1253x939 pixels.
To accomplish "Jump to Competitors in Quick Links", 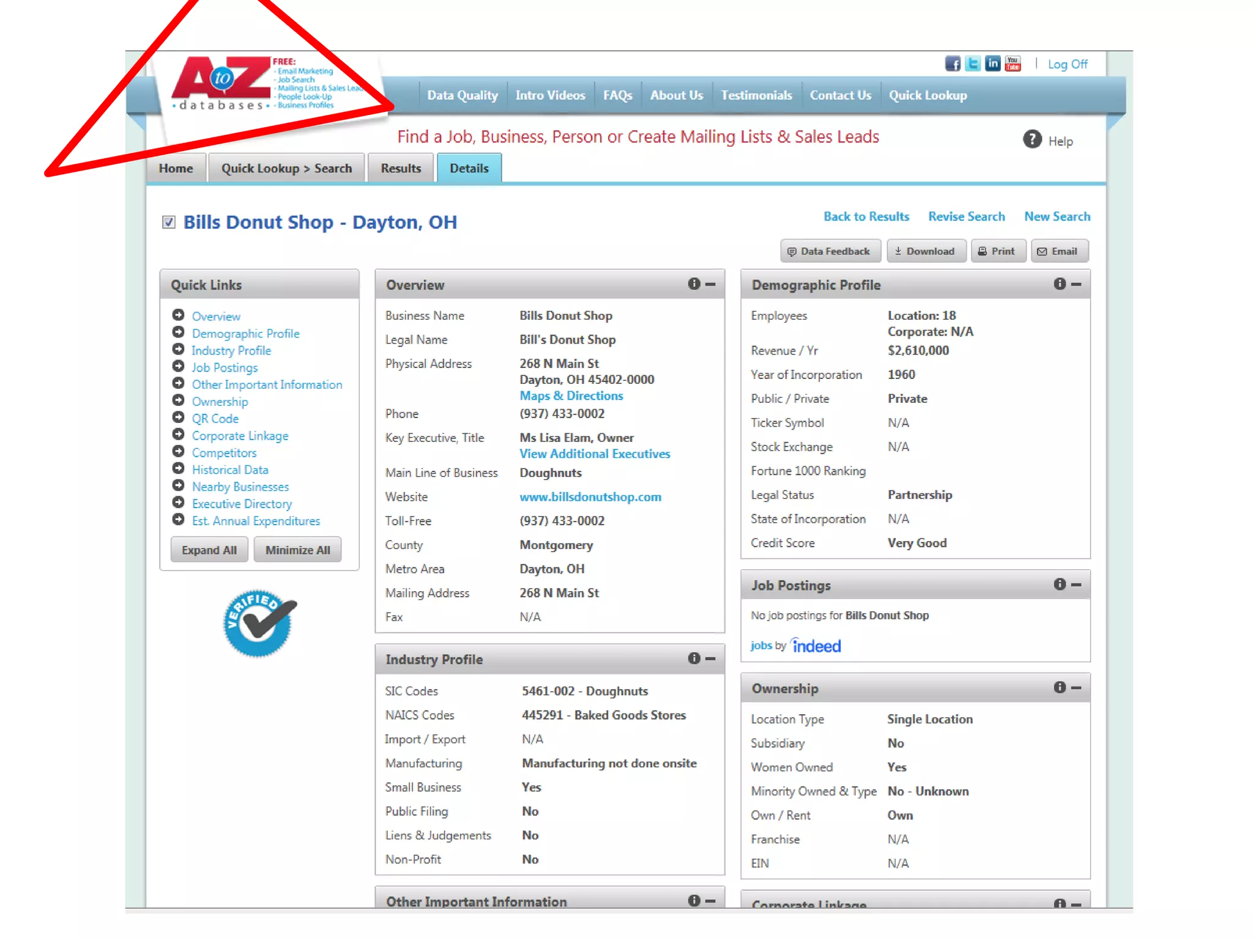I will [x=224, y=453].
